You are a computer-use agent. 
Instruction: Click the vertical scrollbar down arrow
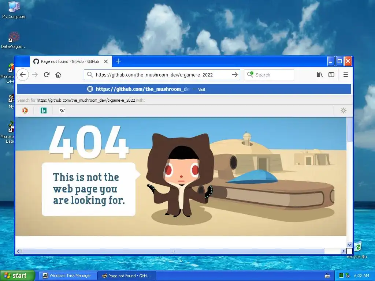[349, 245]
